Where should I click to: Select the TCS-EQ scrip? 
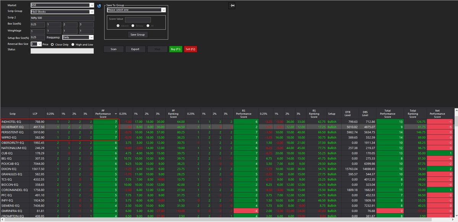(x=7, y=179)
